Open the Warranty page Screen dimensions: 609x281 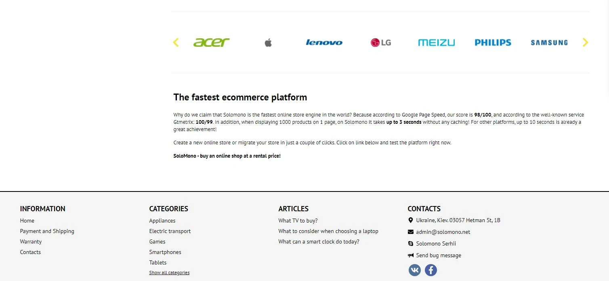(31, 241)
